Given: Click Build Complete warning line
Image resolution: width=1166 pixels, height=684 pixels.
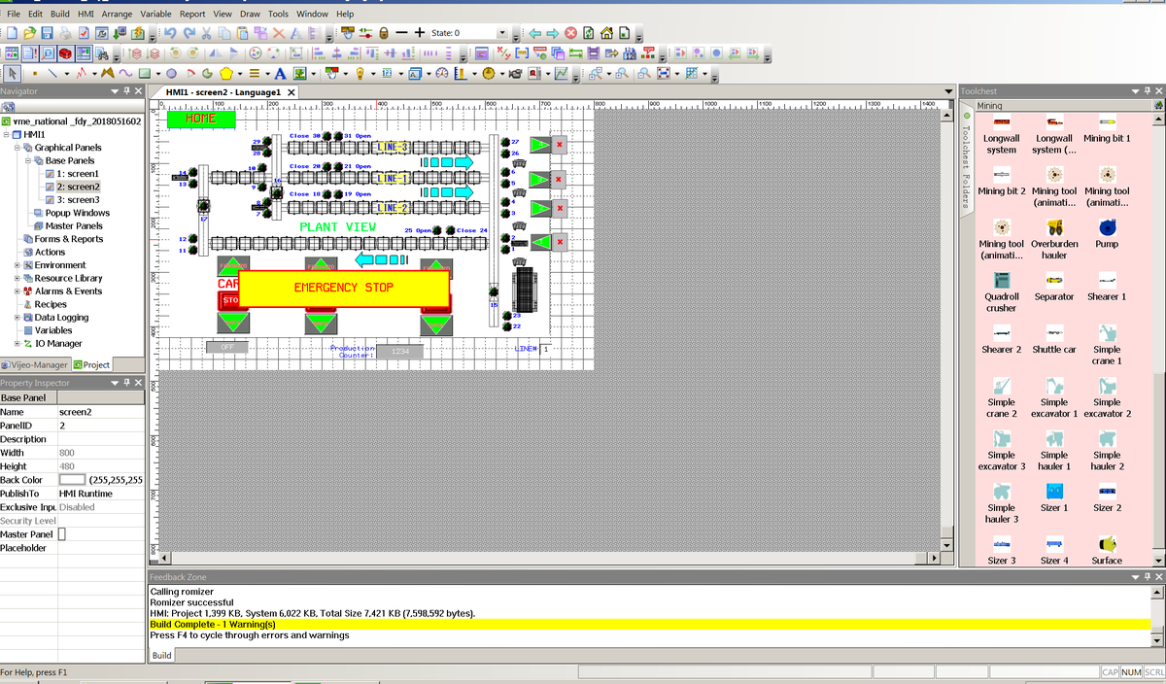Looking at the screenshot, I should coord(648,624).
